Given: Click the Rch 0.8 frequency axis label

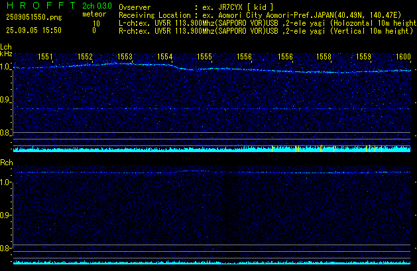Looking at the screenshot, I should tap(5, 248).
